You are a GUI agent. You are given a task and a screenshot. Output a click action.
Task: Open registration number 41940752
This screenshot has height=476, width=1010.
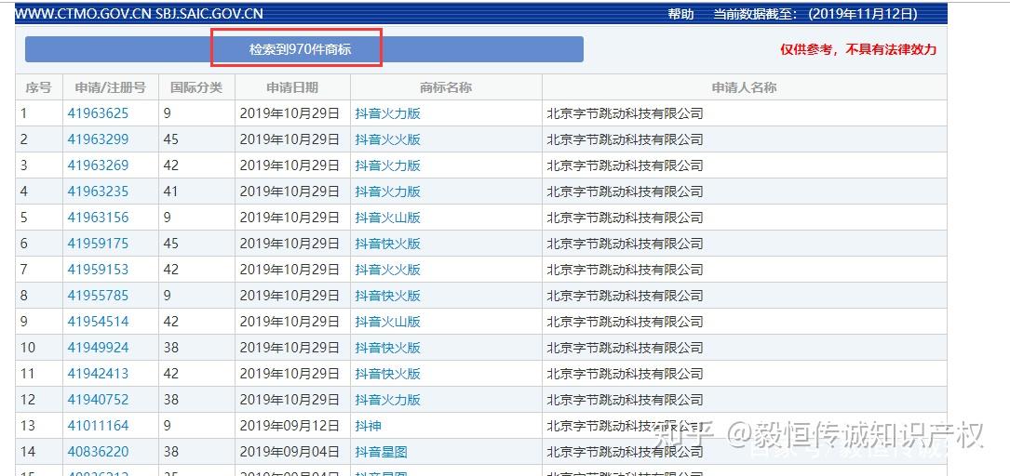pos(98,400)
